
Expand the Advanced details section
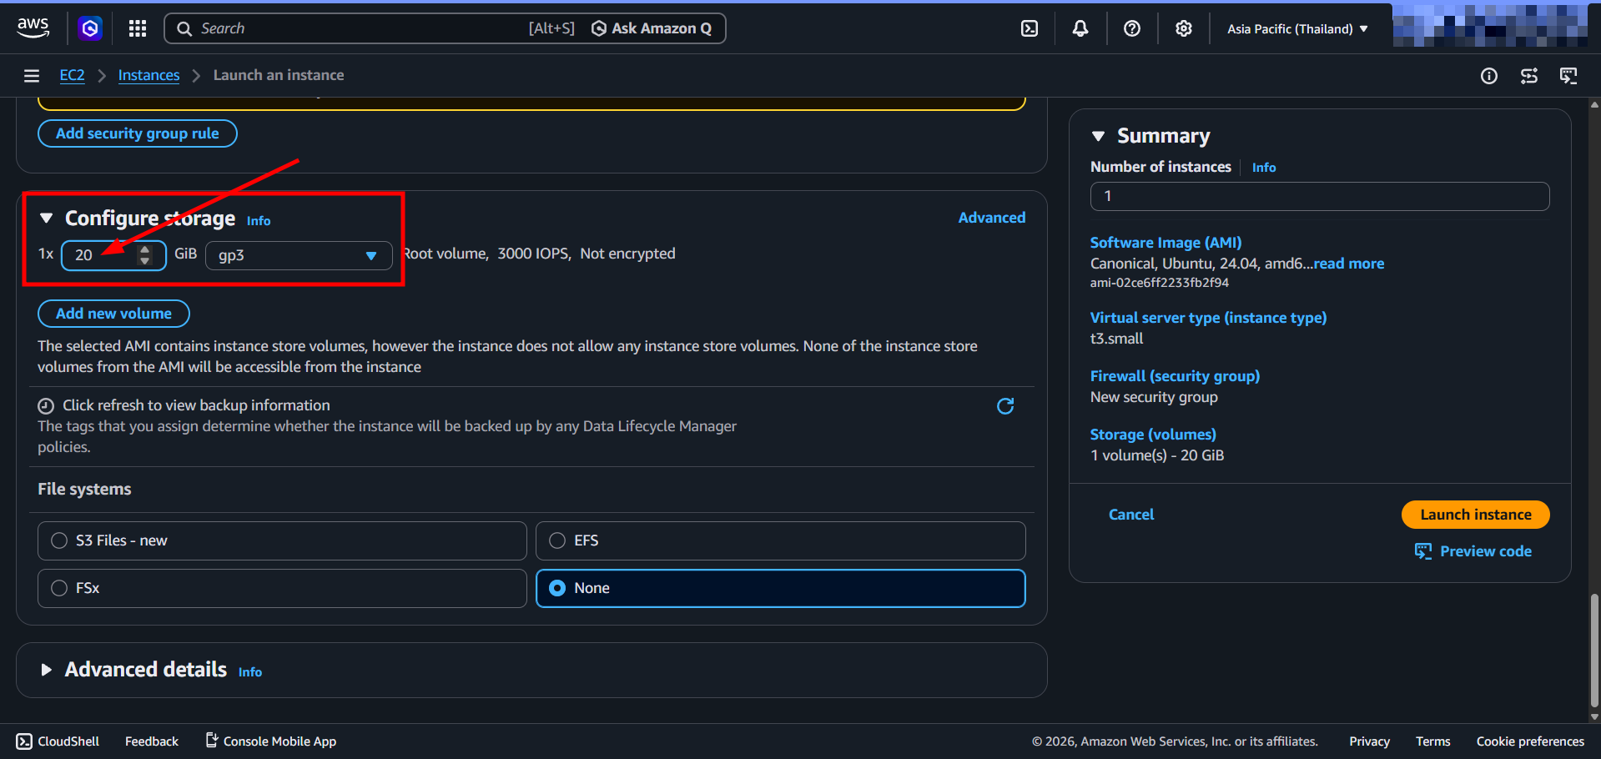(x=47, y=670)
